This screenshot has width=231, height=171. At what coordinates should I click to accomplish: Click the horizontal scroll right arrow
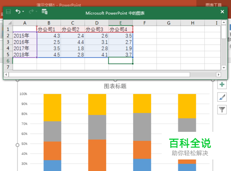[219, 75]
